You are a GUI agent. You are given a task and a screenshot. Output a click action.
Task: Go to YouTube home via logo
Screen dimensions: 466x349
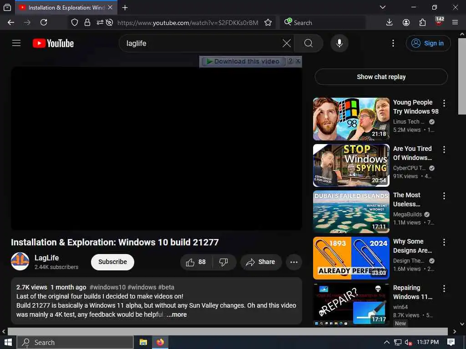(x=53, y=43)
